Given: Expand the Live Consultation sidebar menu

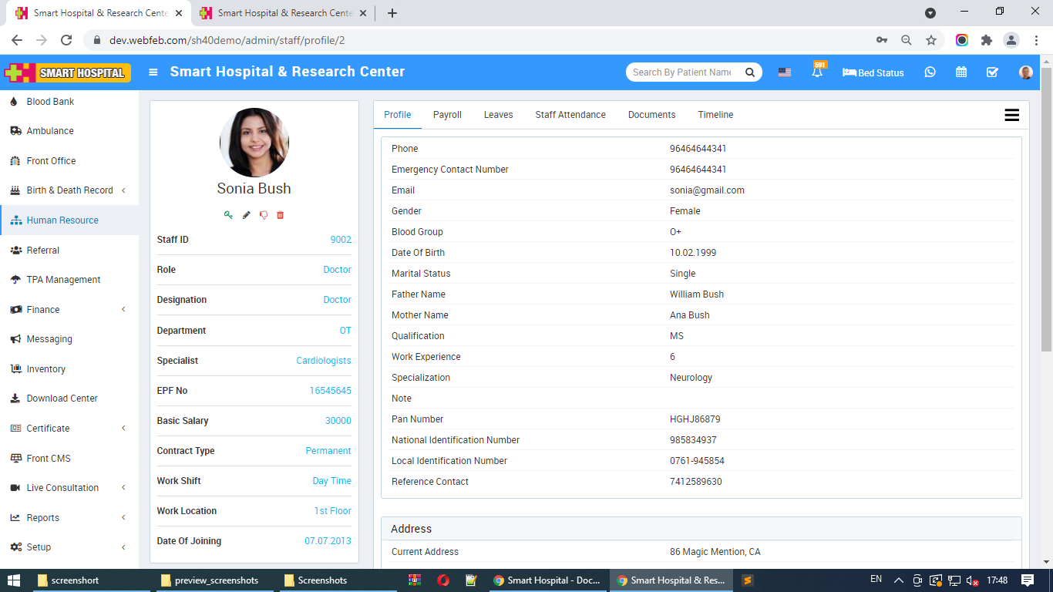Looking at the screenshot, I should (x=69, y=488).
